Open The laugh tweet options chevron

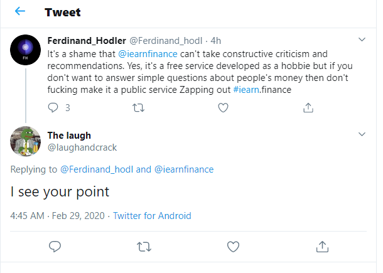pos(362,134)
